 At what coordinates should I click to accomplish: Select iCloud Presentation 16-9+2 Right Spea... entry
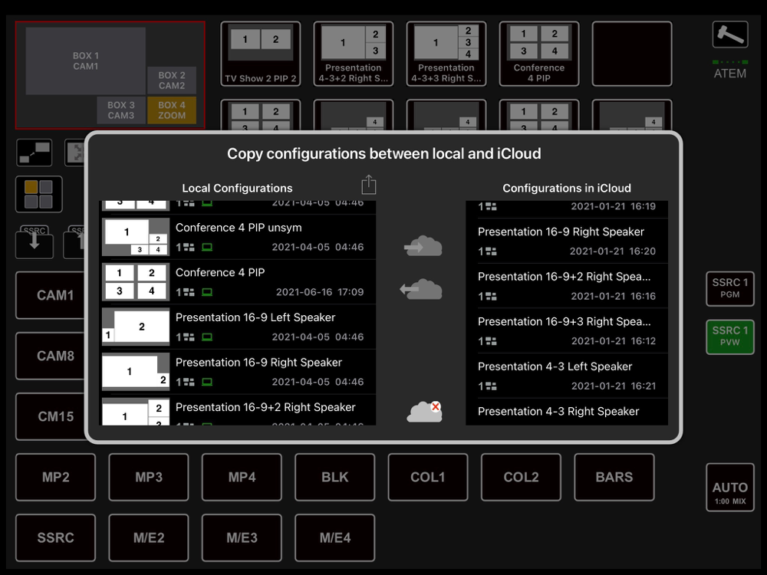tap(567, 286)
